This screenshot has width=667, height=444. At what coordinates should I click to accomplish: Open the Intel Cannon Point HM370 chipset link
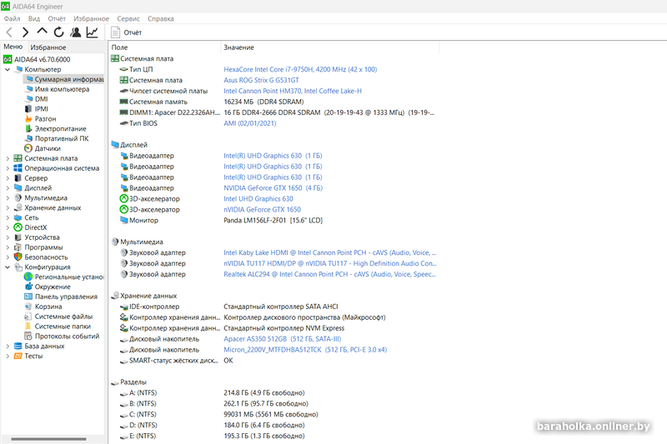293,91
